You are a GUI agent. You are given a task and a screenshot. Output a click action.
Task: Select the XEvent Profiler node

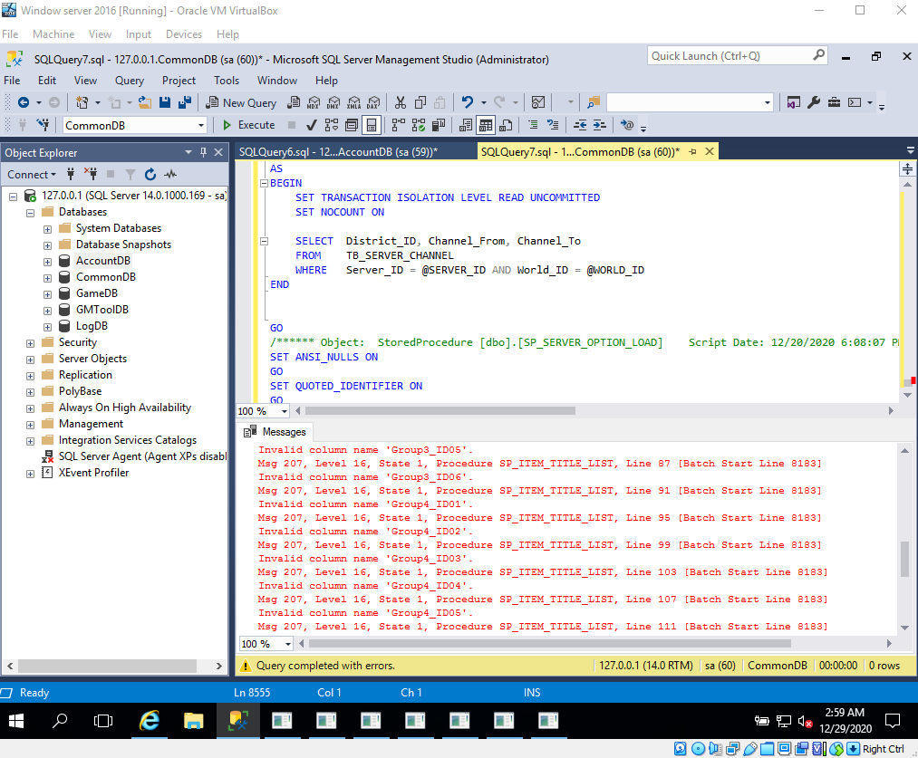(x=93, y=473)
